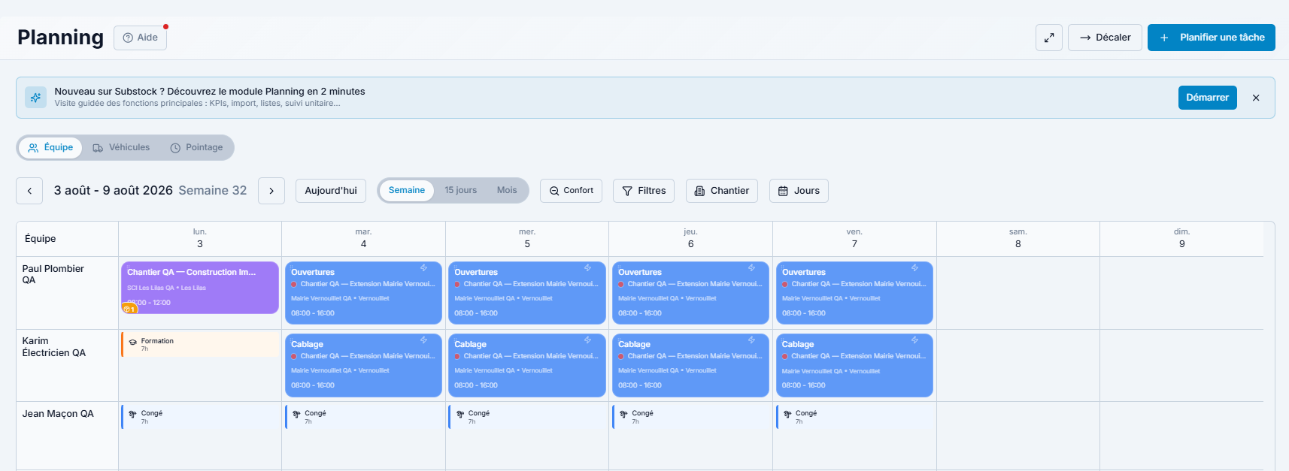
Task: Click the date range 3 août - 9 août 2026
Action: tap(113, 191)
